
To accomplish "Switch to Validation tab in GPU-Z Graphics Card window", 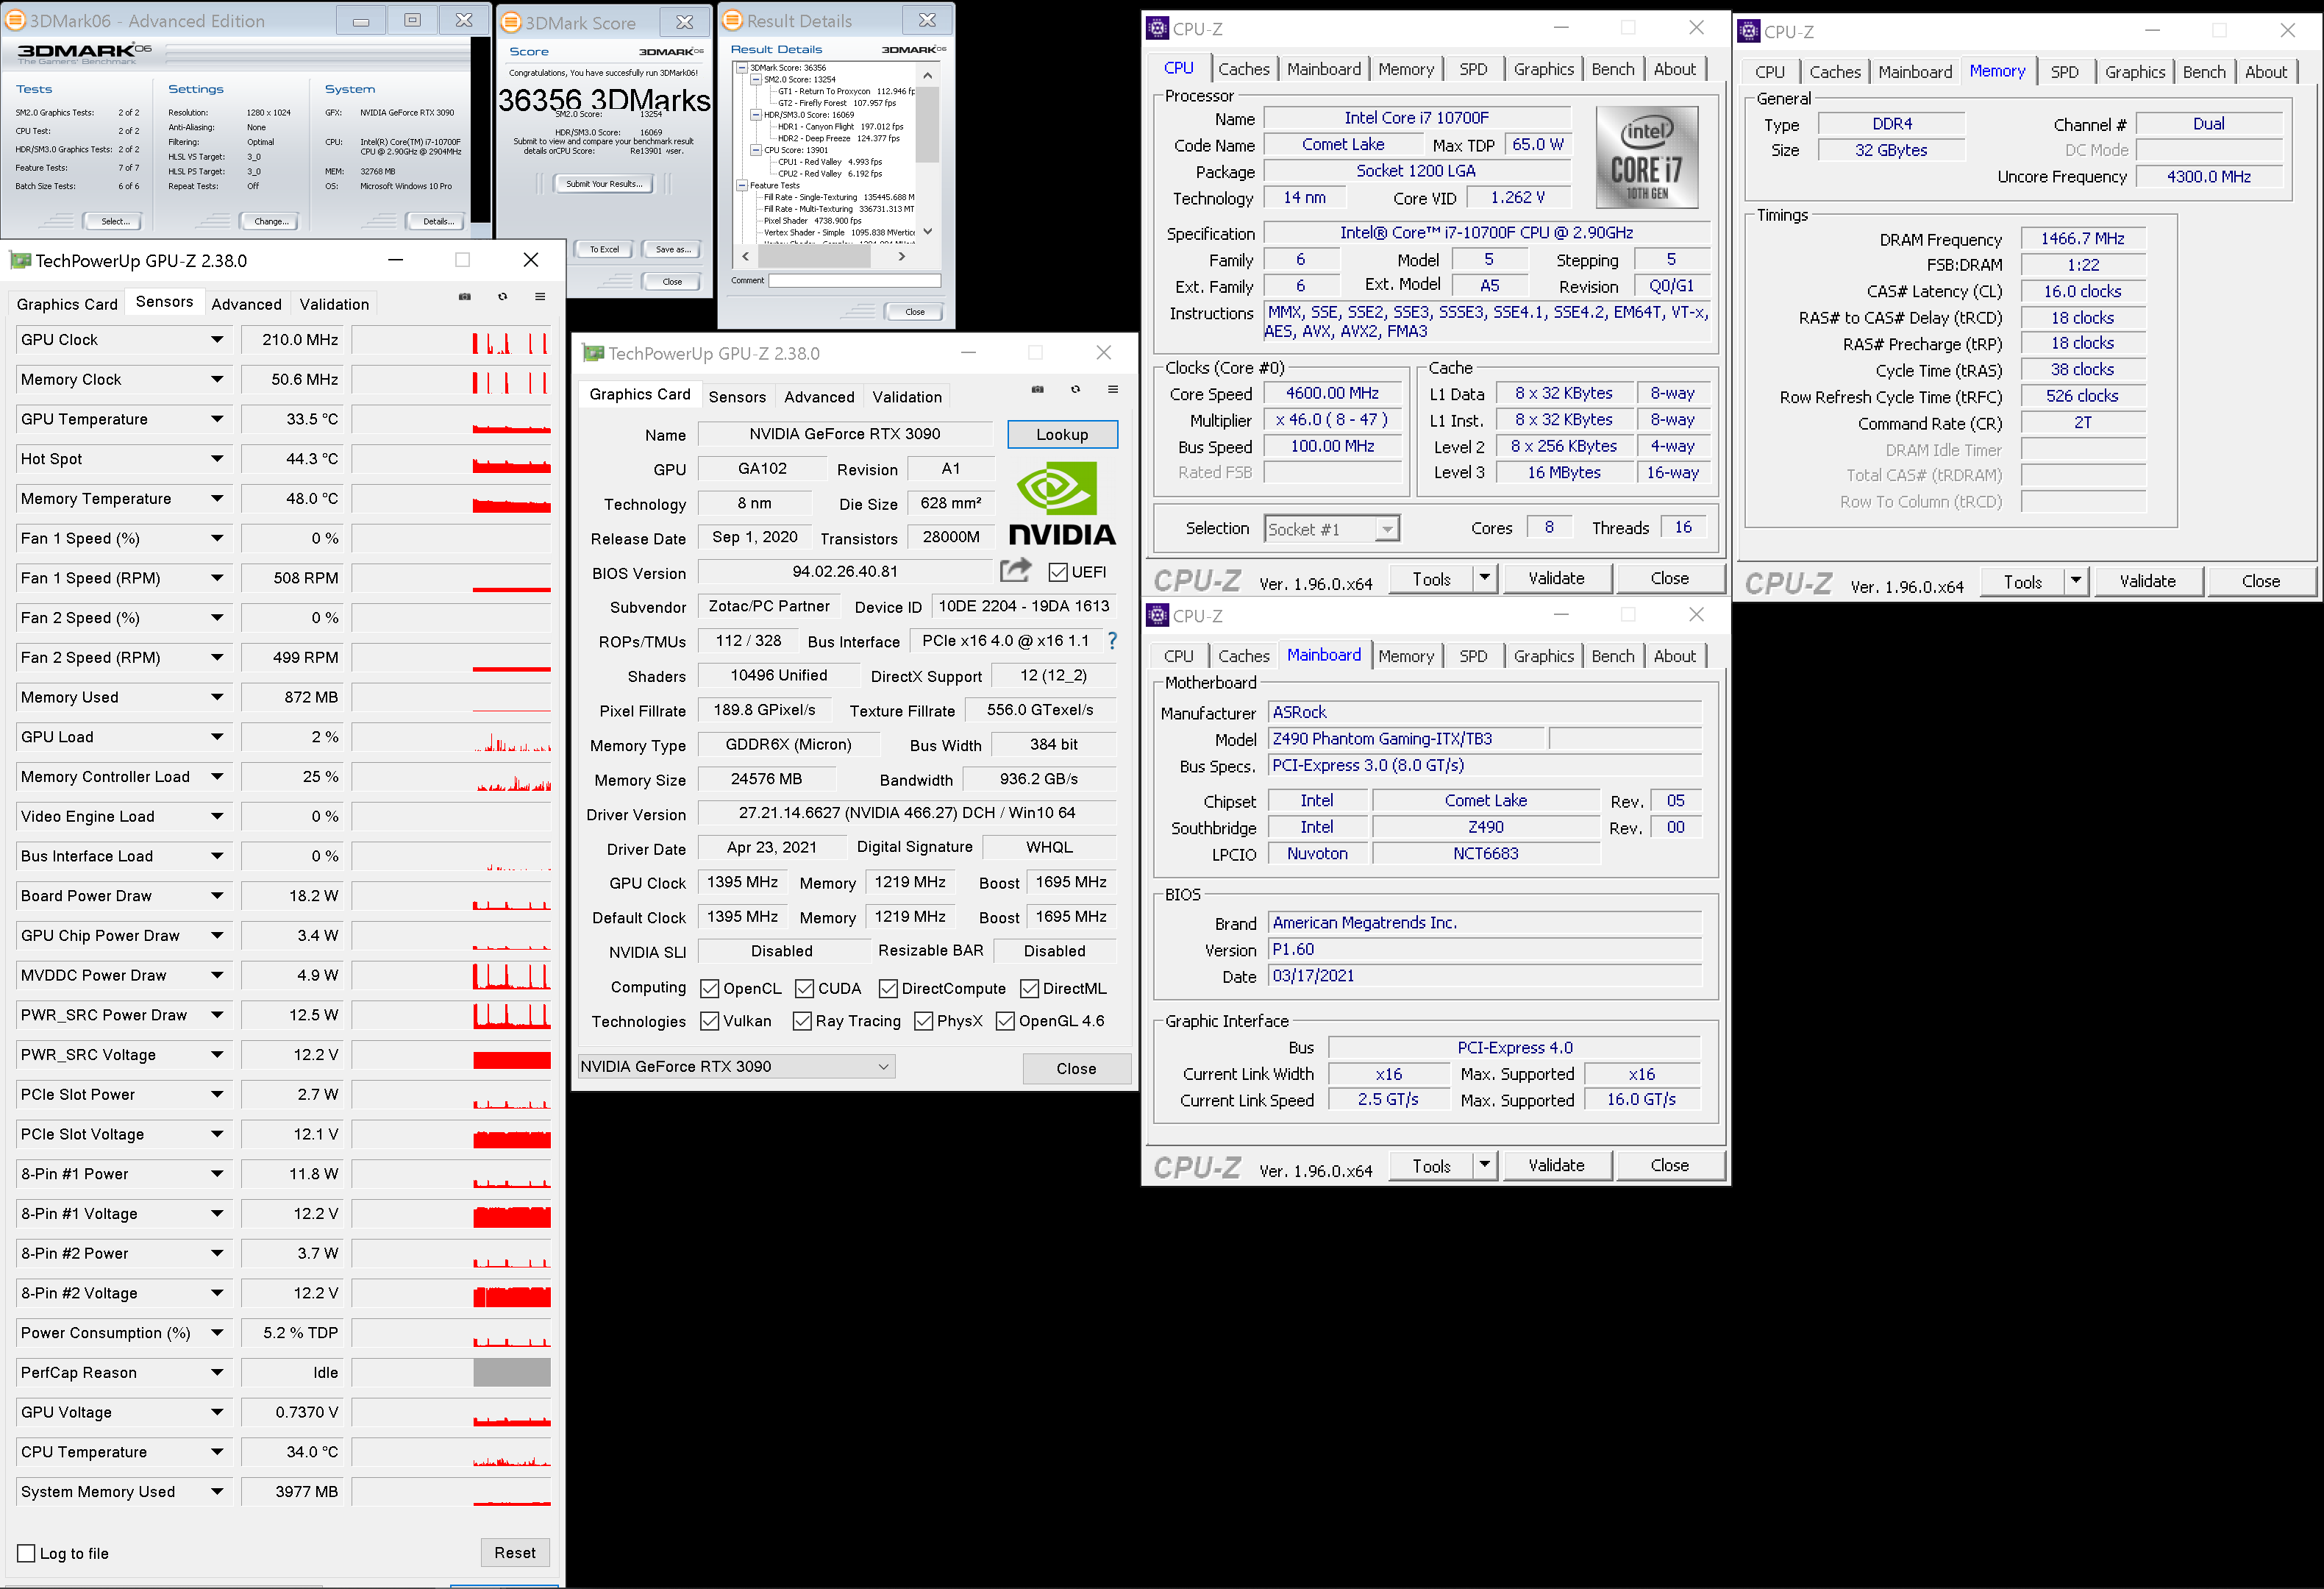I will coord(907,397).
